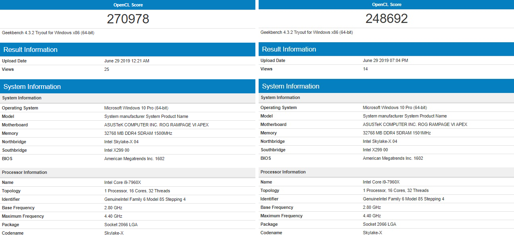Select memory value ending in 1500MHz
514x235 pixels.
coord(138,133)
